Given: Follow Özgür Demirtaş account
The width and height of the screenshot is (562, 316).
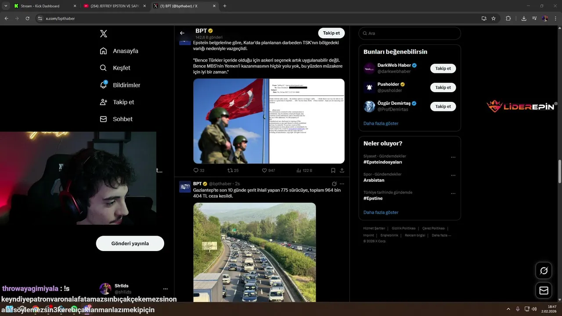Looking at the screenshot, I should coord(443,106).
